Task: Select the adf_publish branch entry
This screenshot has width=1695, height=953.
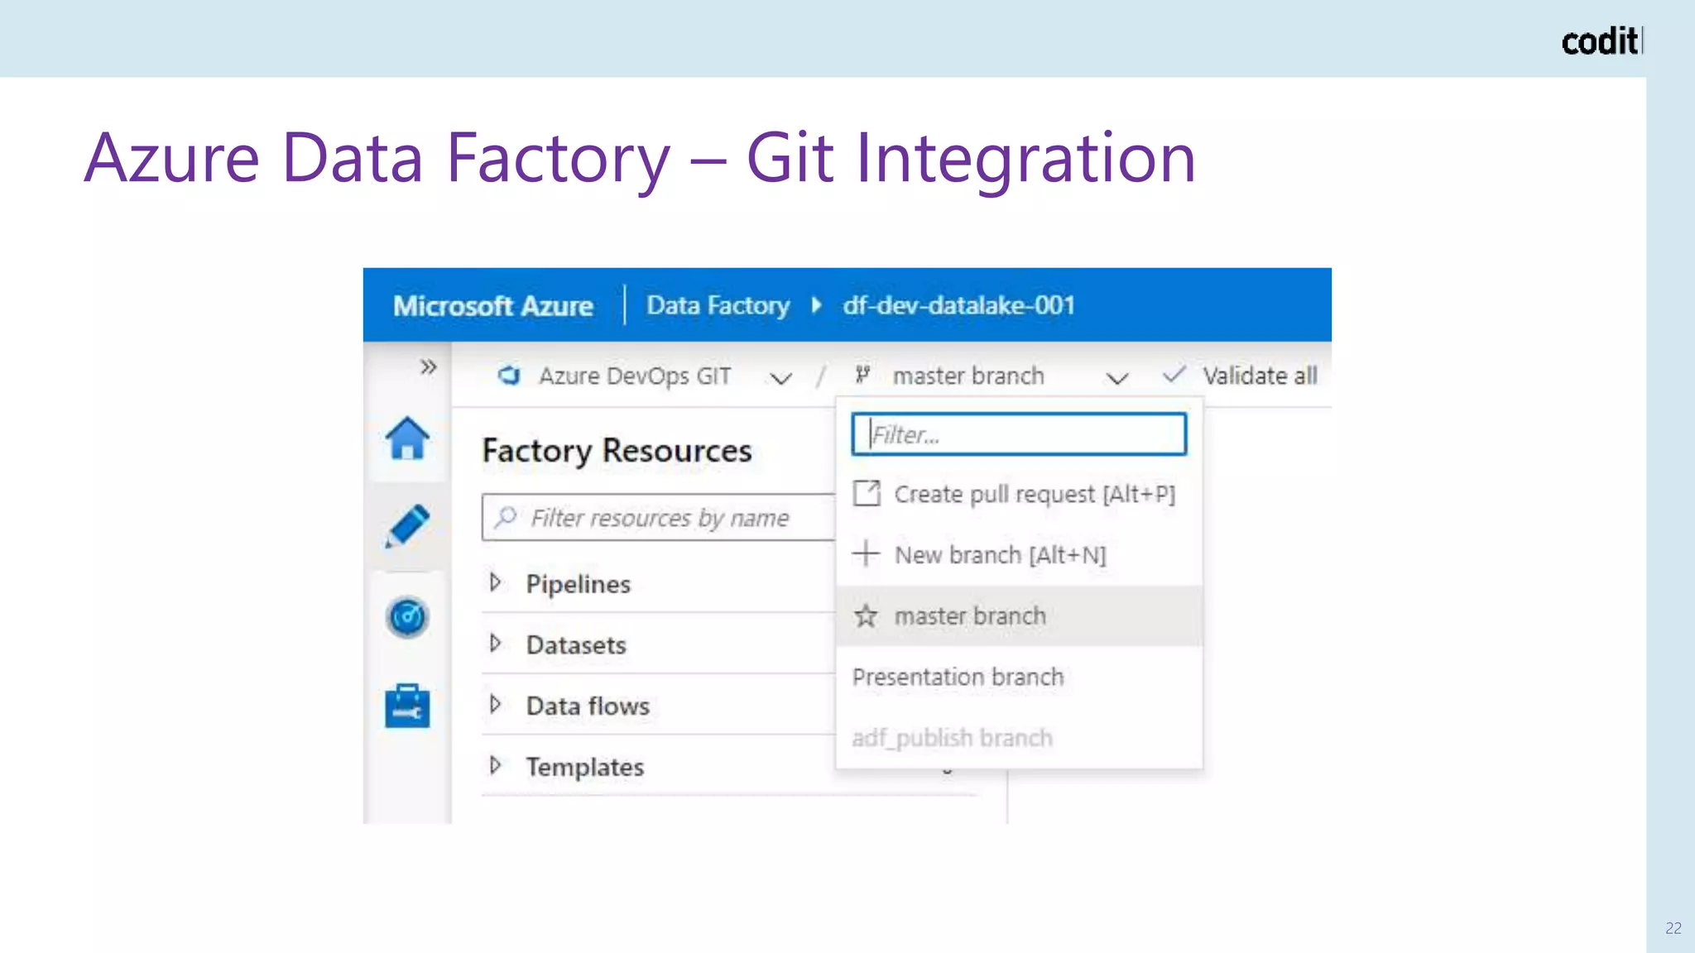Action: click(1019, 738)
